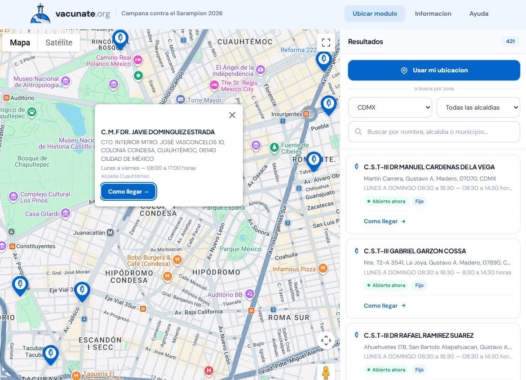Open the CDMX state dropdown
The image size is (526, 380).
[389, 107]
